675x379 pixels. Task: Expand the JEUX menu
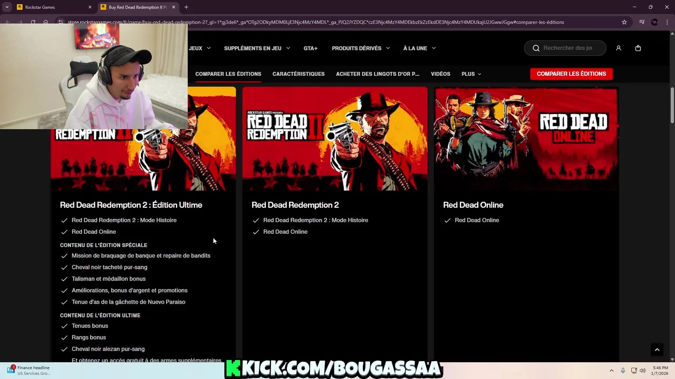(x=200, y=48)
